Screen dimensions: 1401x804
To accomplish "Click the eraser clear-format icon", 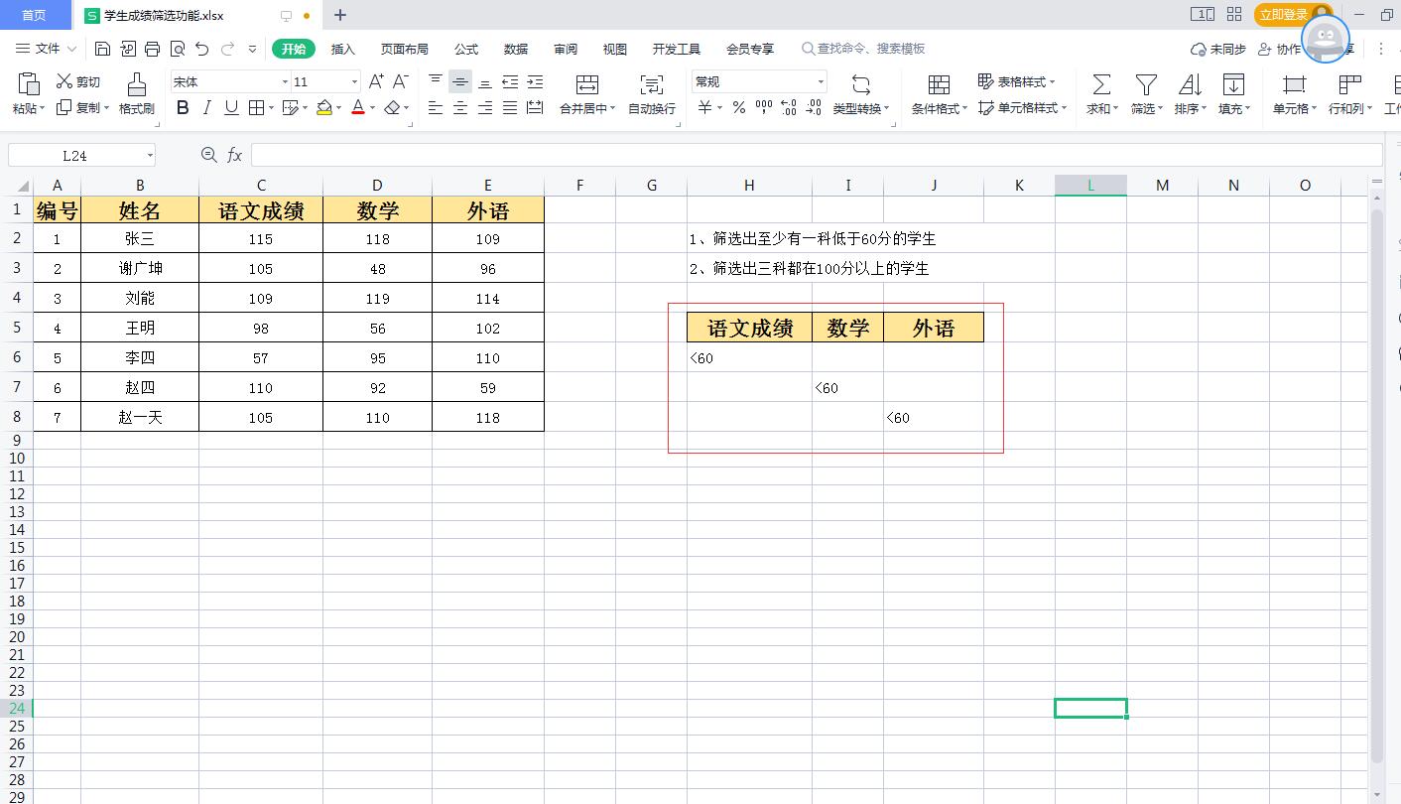I will pos(392,108).
